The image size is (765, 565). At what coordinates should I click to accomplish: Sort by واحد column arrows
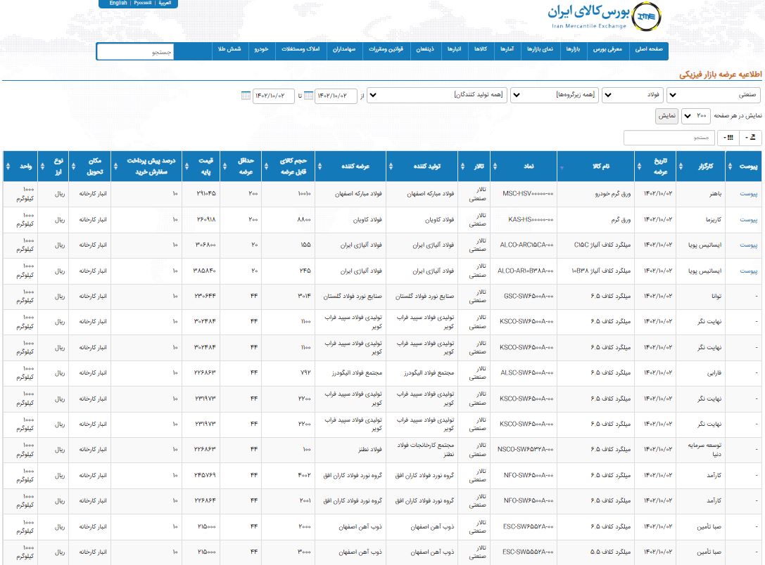pyautogui.click(x=8, y=166)
